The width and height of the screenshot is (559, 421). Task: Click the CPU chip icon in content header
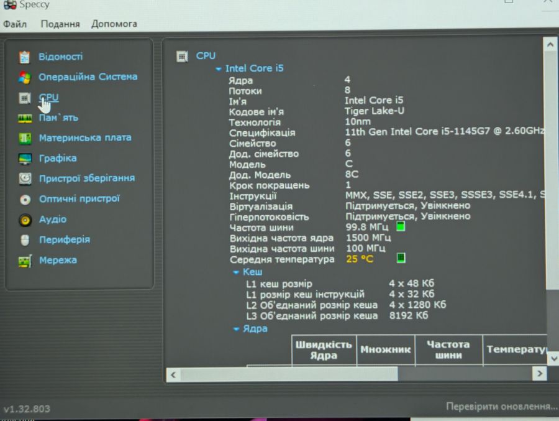click(x=182, y=56)
